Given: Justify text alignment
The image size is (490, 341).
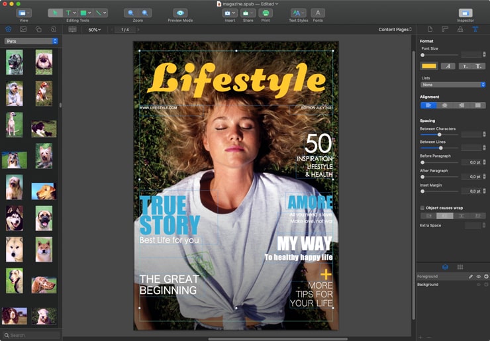Looking at the screenshot, I should [477, 105].
